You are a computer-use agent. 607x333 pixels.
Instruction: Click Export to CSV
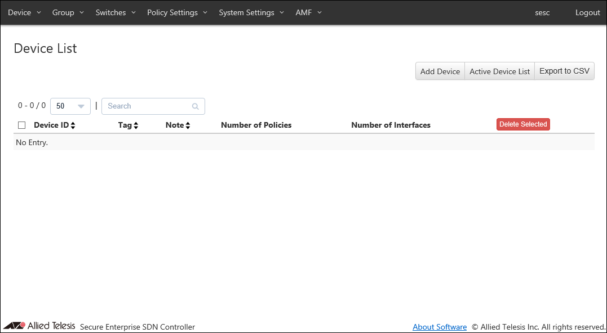(x=564, y=71)
